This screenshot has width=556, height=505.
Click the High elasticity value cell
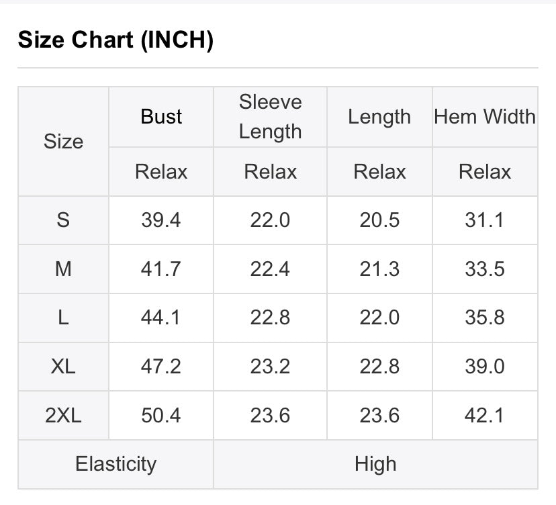pos(375,464)
